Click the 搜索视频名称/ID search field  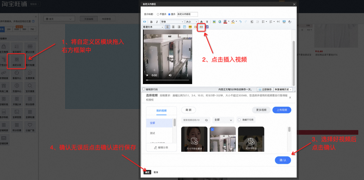pos(194,120)
